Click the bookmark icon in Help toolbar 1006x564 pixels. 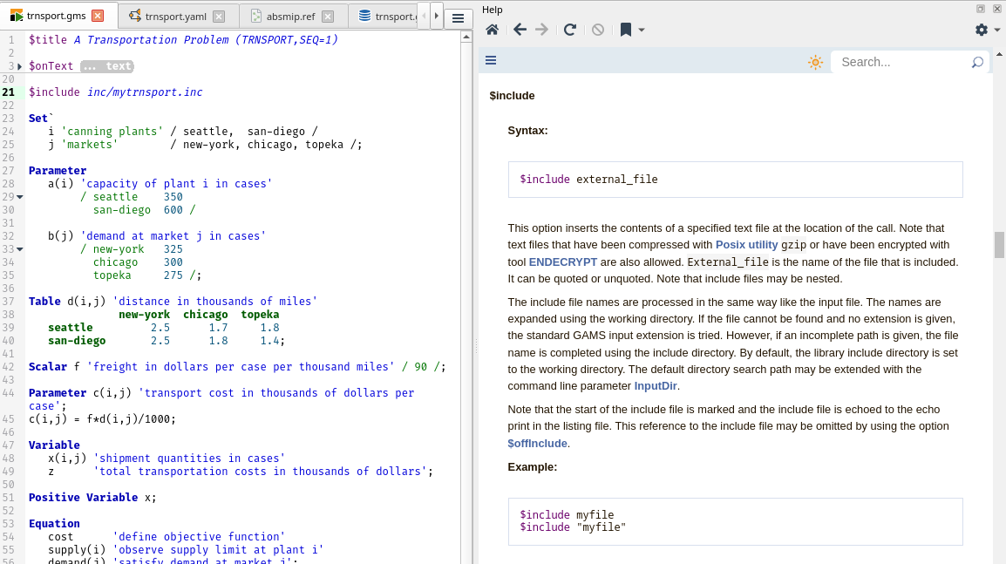pos(625,30)
